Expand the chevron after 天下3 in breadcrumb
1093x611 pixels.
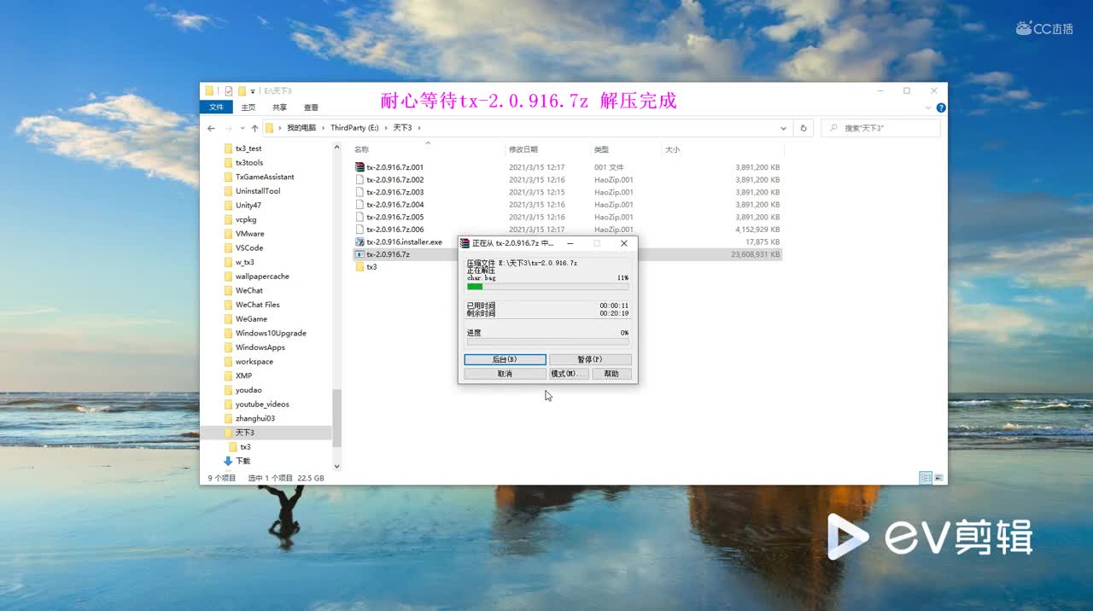pyautogui.click(x=418, y=128)
